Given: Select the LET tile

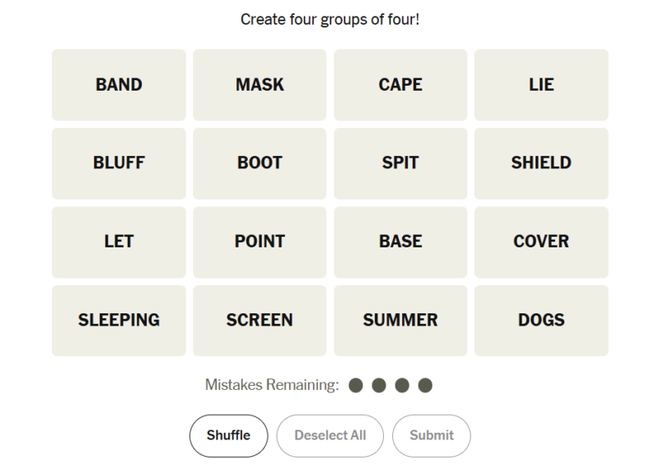Looking at the screenshot, I should coord(119,242).
